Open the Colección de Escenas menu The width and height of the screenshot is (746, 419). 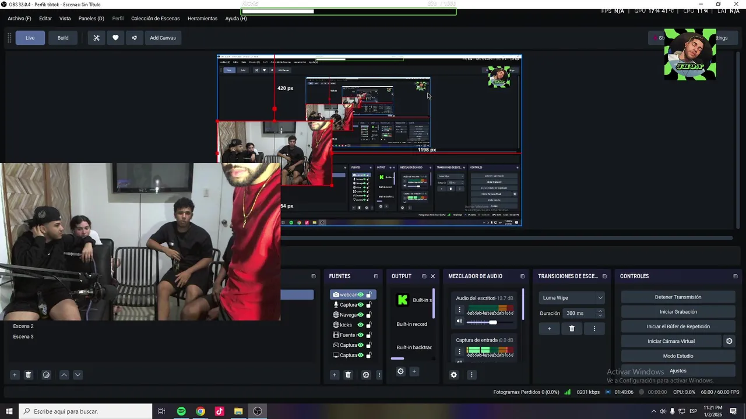(155, 19)
